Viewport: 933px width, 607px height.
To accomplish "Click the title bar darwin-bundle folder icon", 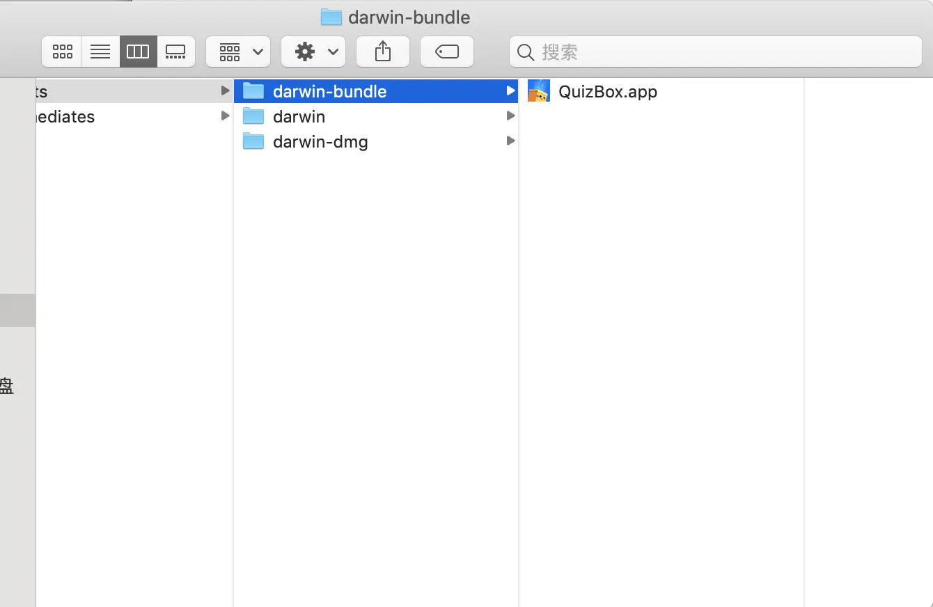I will click(331, 17).
